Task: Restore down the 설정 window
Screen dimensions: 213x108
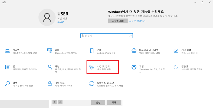Action: (203, 2)
